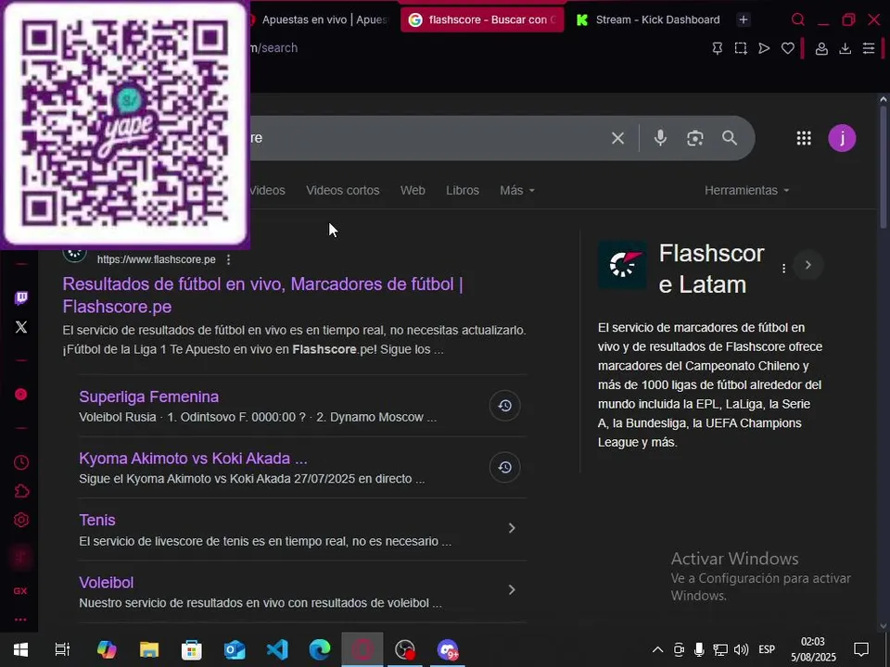This screenshot has width=890, height=667.
Task: Open the Twitch sidebar panel
Action: pos(21,298)
